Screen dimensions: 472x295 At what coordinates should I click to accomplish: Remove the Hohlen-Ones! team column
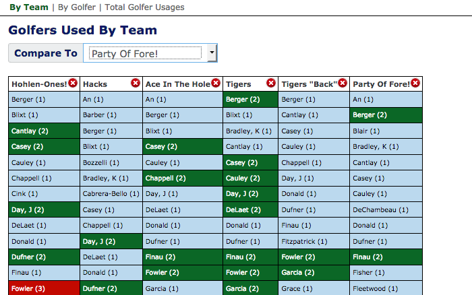click(x=73, y=84)
